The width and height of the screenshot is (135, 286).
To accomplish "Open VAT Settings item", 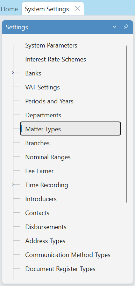I will 42,87.
